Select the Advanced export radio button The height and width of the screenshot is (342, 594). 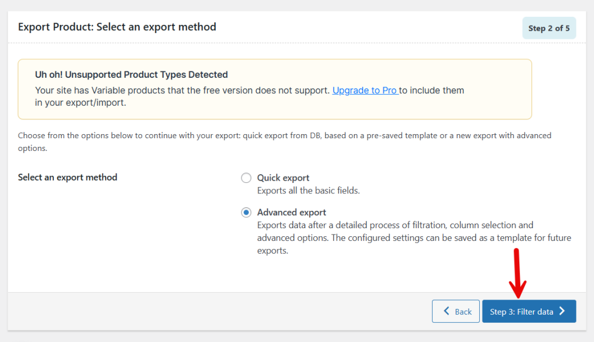click(246, 213)
